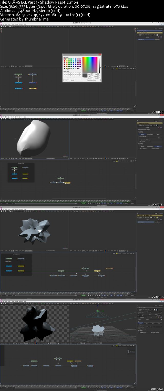Screen dimensions: 164x391
Task: Select orange node at right of 00:04:15 flow
Action: 109,268
